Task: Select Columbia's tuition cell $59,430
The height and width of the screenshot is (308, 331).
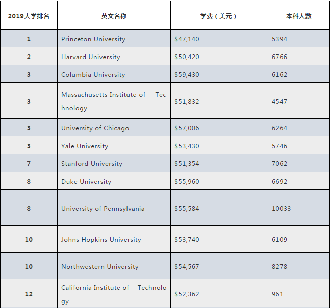Action: click(187, 74)
